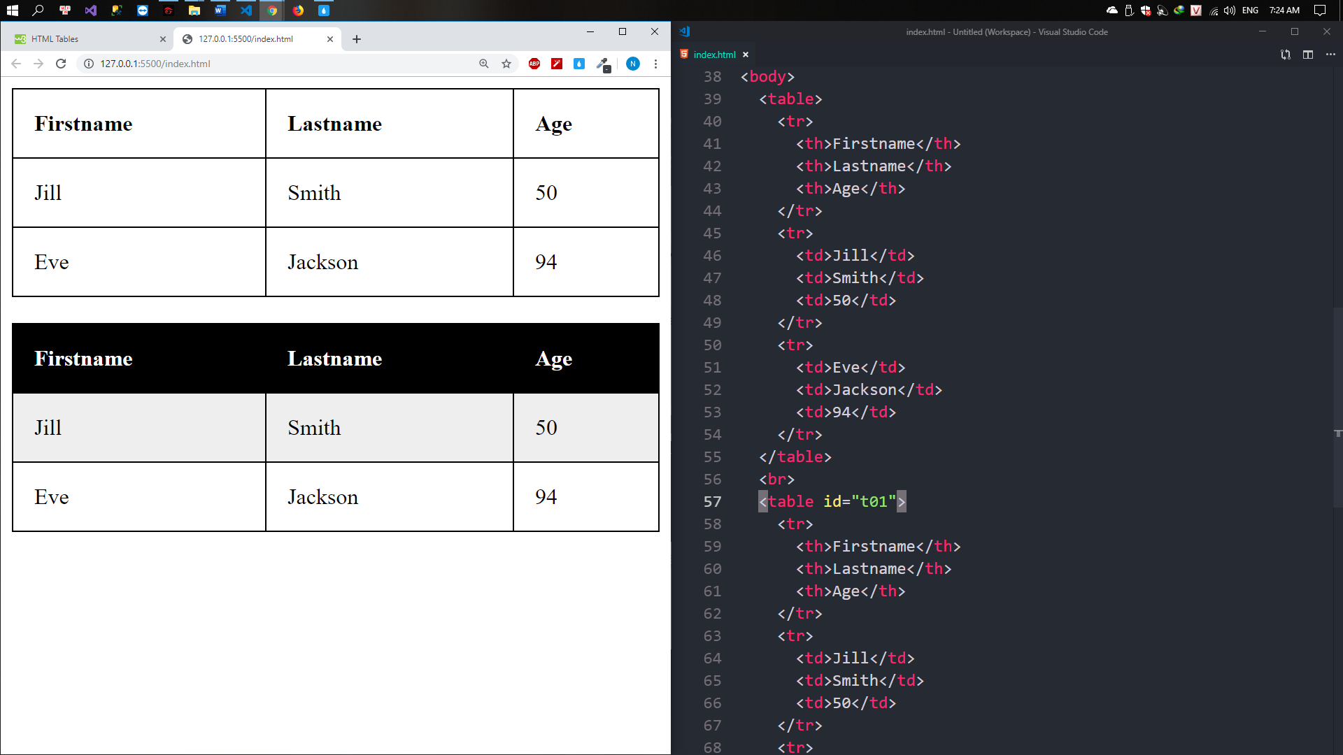
Task: Select the index.html editor tab in VS Code
Action: (713, 55)
